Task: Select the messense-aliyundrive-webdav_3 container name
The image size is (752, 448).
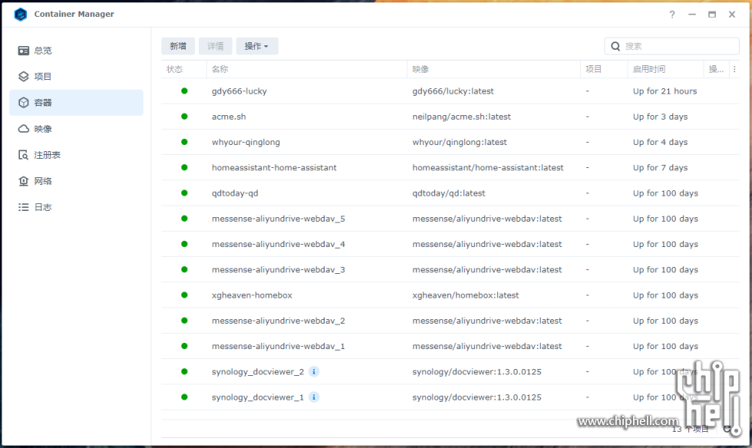Action: point(278,269)
